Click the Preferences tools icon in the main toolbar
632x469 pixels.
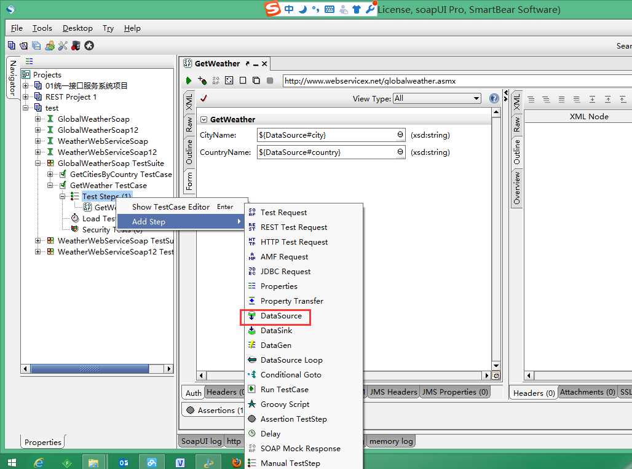pyautogui.click(x=63, y=46)
